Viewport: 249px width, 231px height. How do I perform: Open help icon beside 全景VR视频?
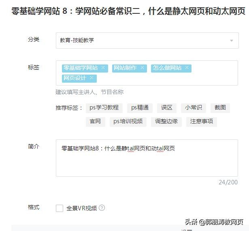(102, 207)
